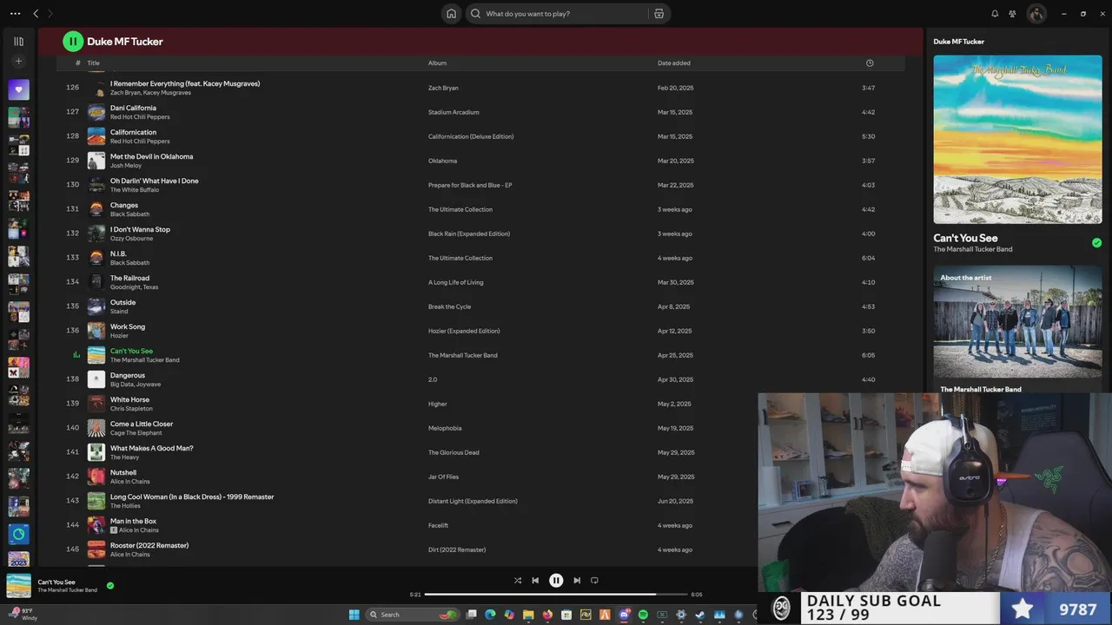Go to Spotify Home via house icon

[x=451, y=14]
